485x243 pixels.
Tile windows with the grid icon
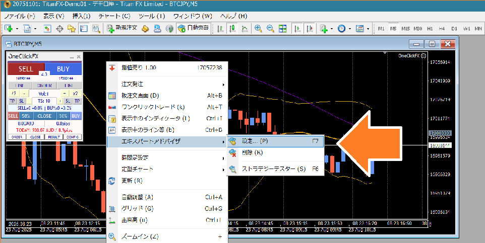[282, 29]
